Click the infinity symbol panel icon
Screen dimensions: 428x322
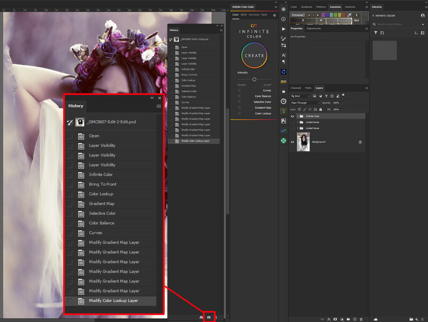tap(284, 131)
